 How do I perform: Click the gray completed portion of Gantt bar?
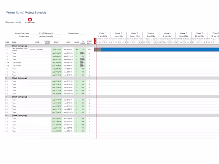click(x=98, y=49)
